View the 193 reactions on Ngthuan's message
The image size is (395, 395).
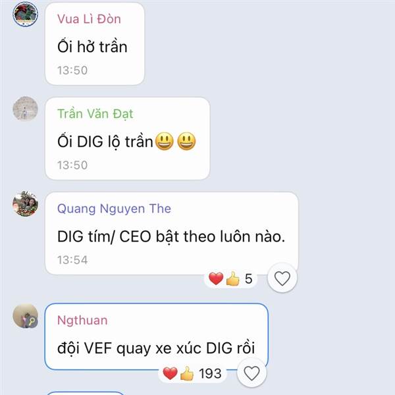coord(192,373)
